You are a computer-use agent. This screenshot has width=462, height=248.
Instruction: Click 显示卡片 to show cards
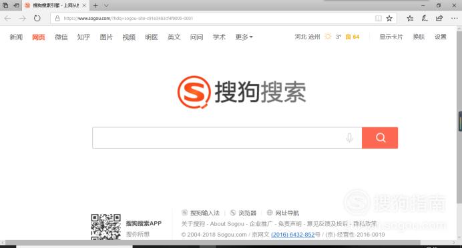point(391,37)
